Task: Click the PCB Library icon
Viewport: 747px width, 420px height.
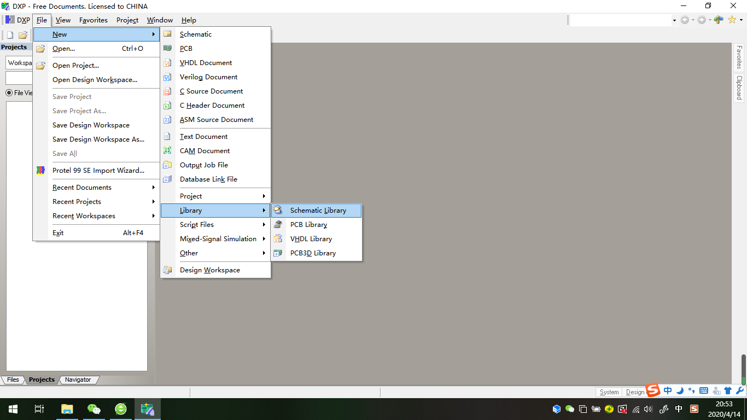Action: (x=278, y=224)
